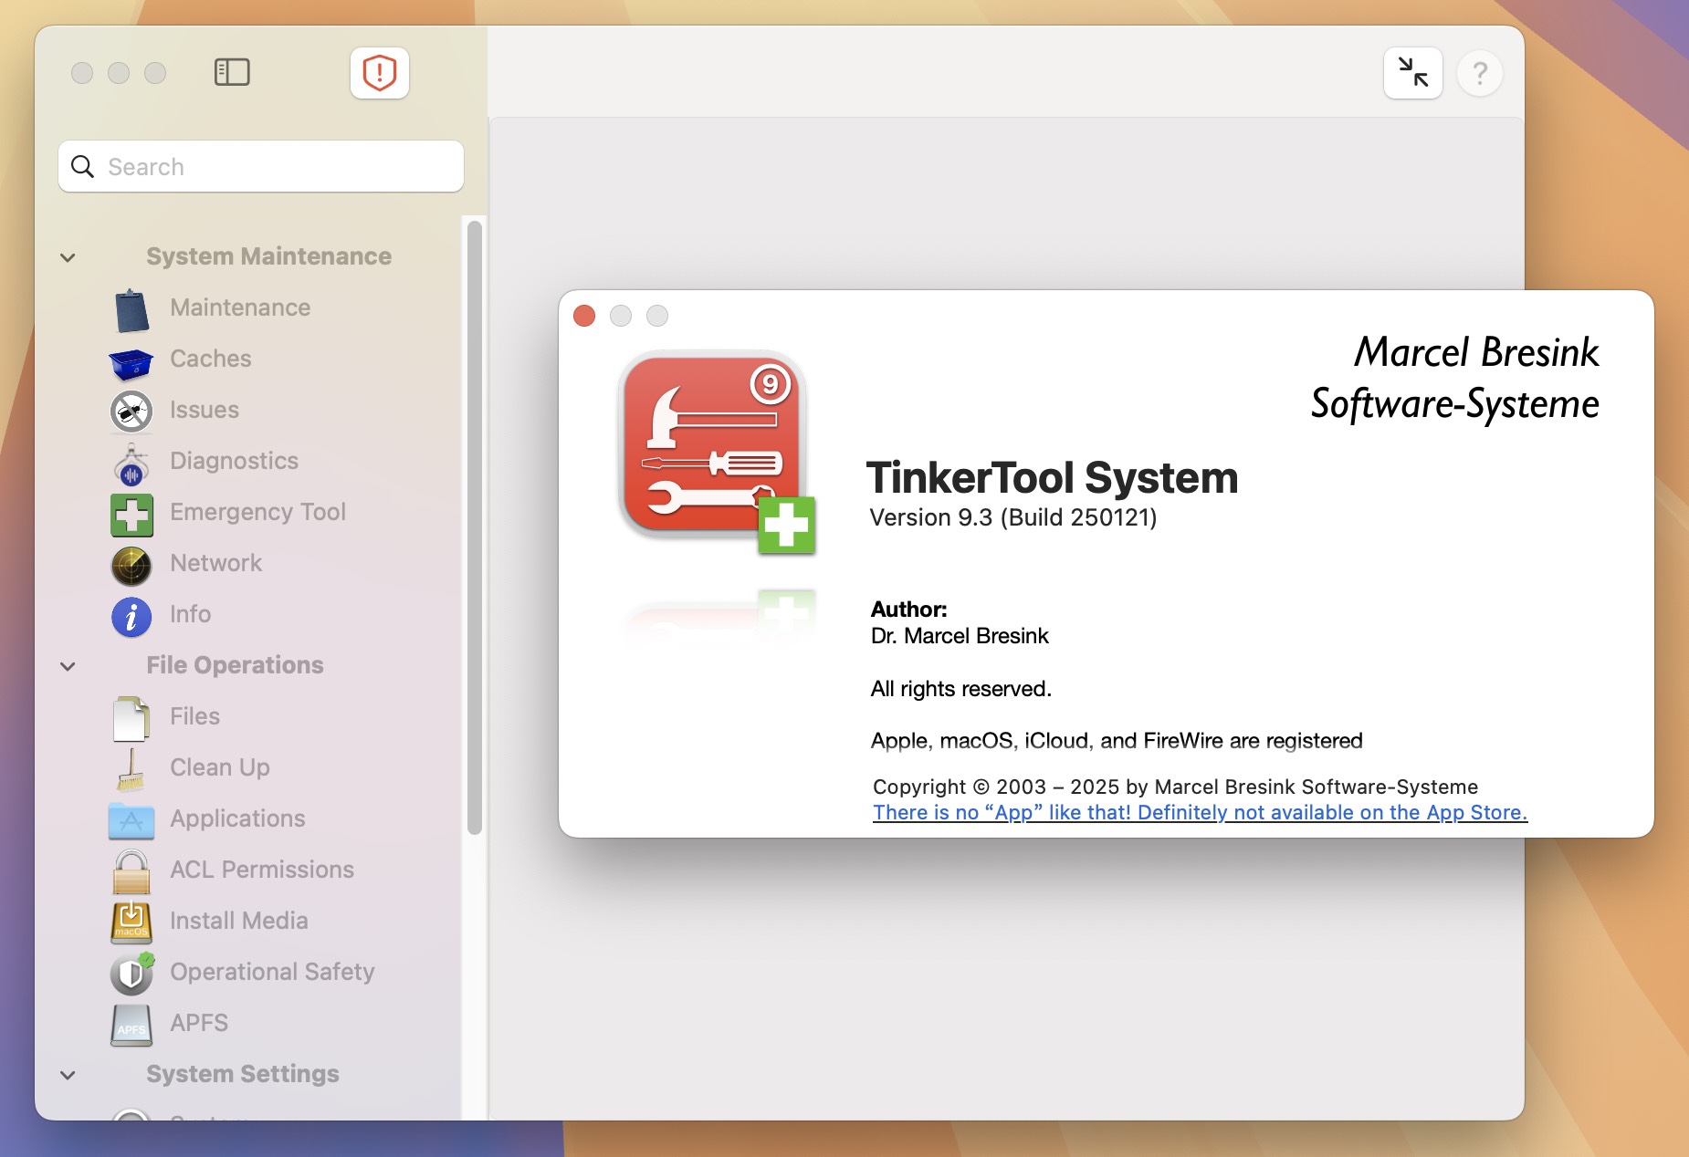This screenshot has height=1157, width=1689.
Task: Open the Operational Safety pane
Action: (271, 972)
